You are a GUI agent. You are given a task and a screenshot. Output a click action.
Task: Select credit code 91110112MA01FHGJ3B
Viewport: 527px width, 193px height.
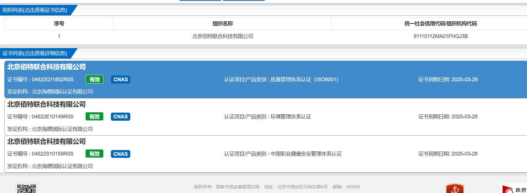pos(441,36)
